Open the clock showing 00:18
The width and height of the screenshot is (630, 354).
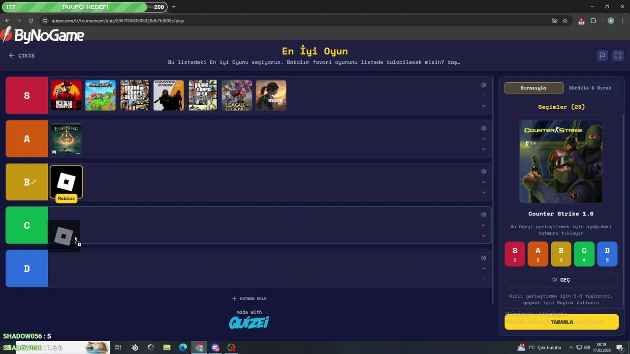point(601,348)
